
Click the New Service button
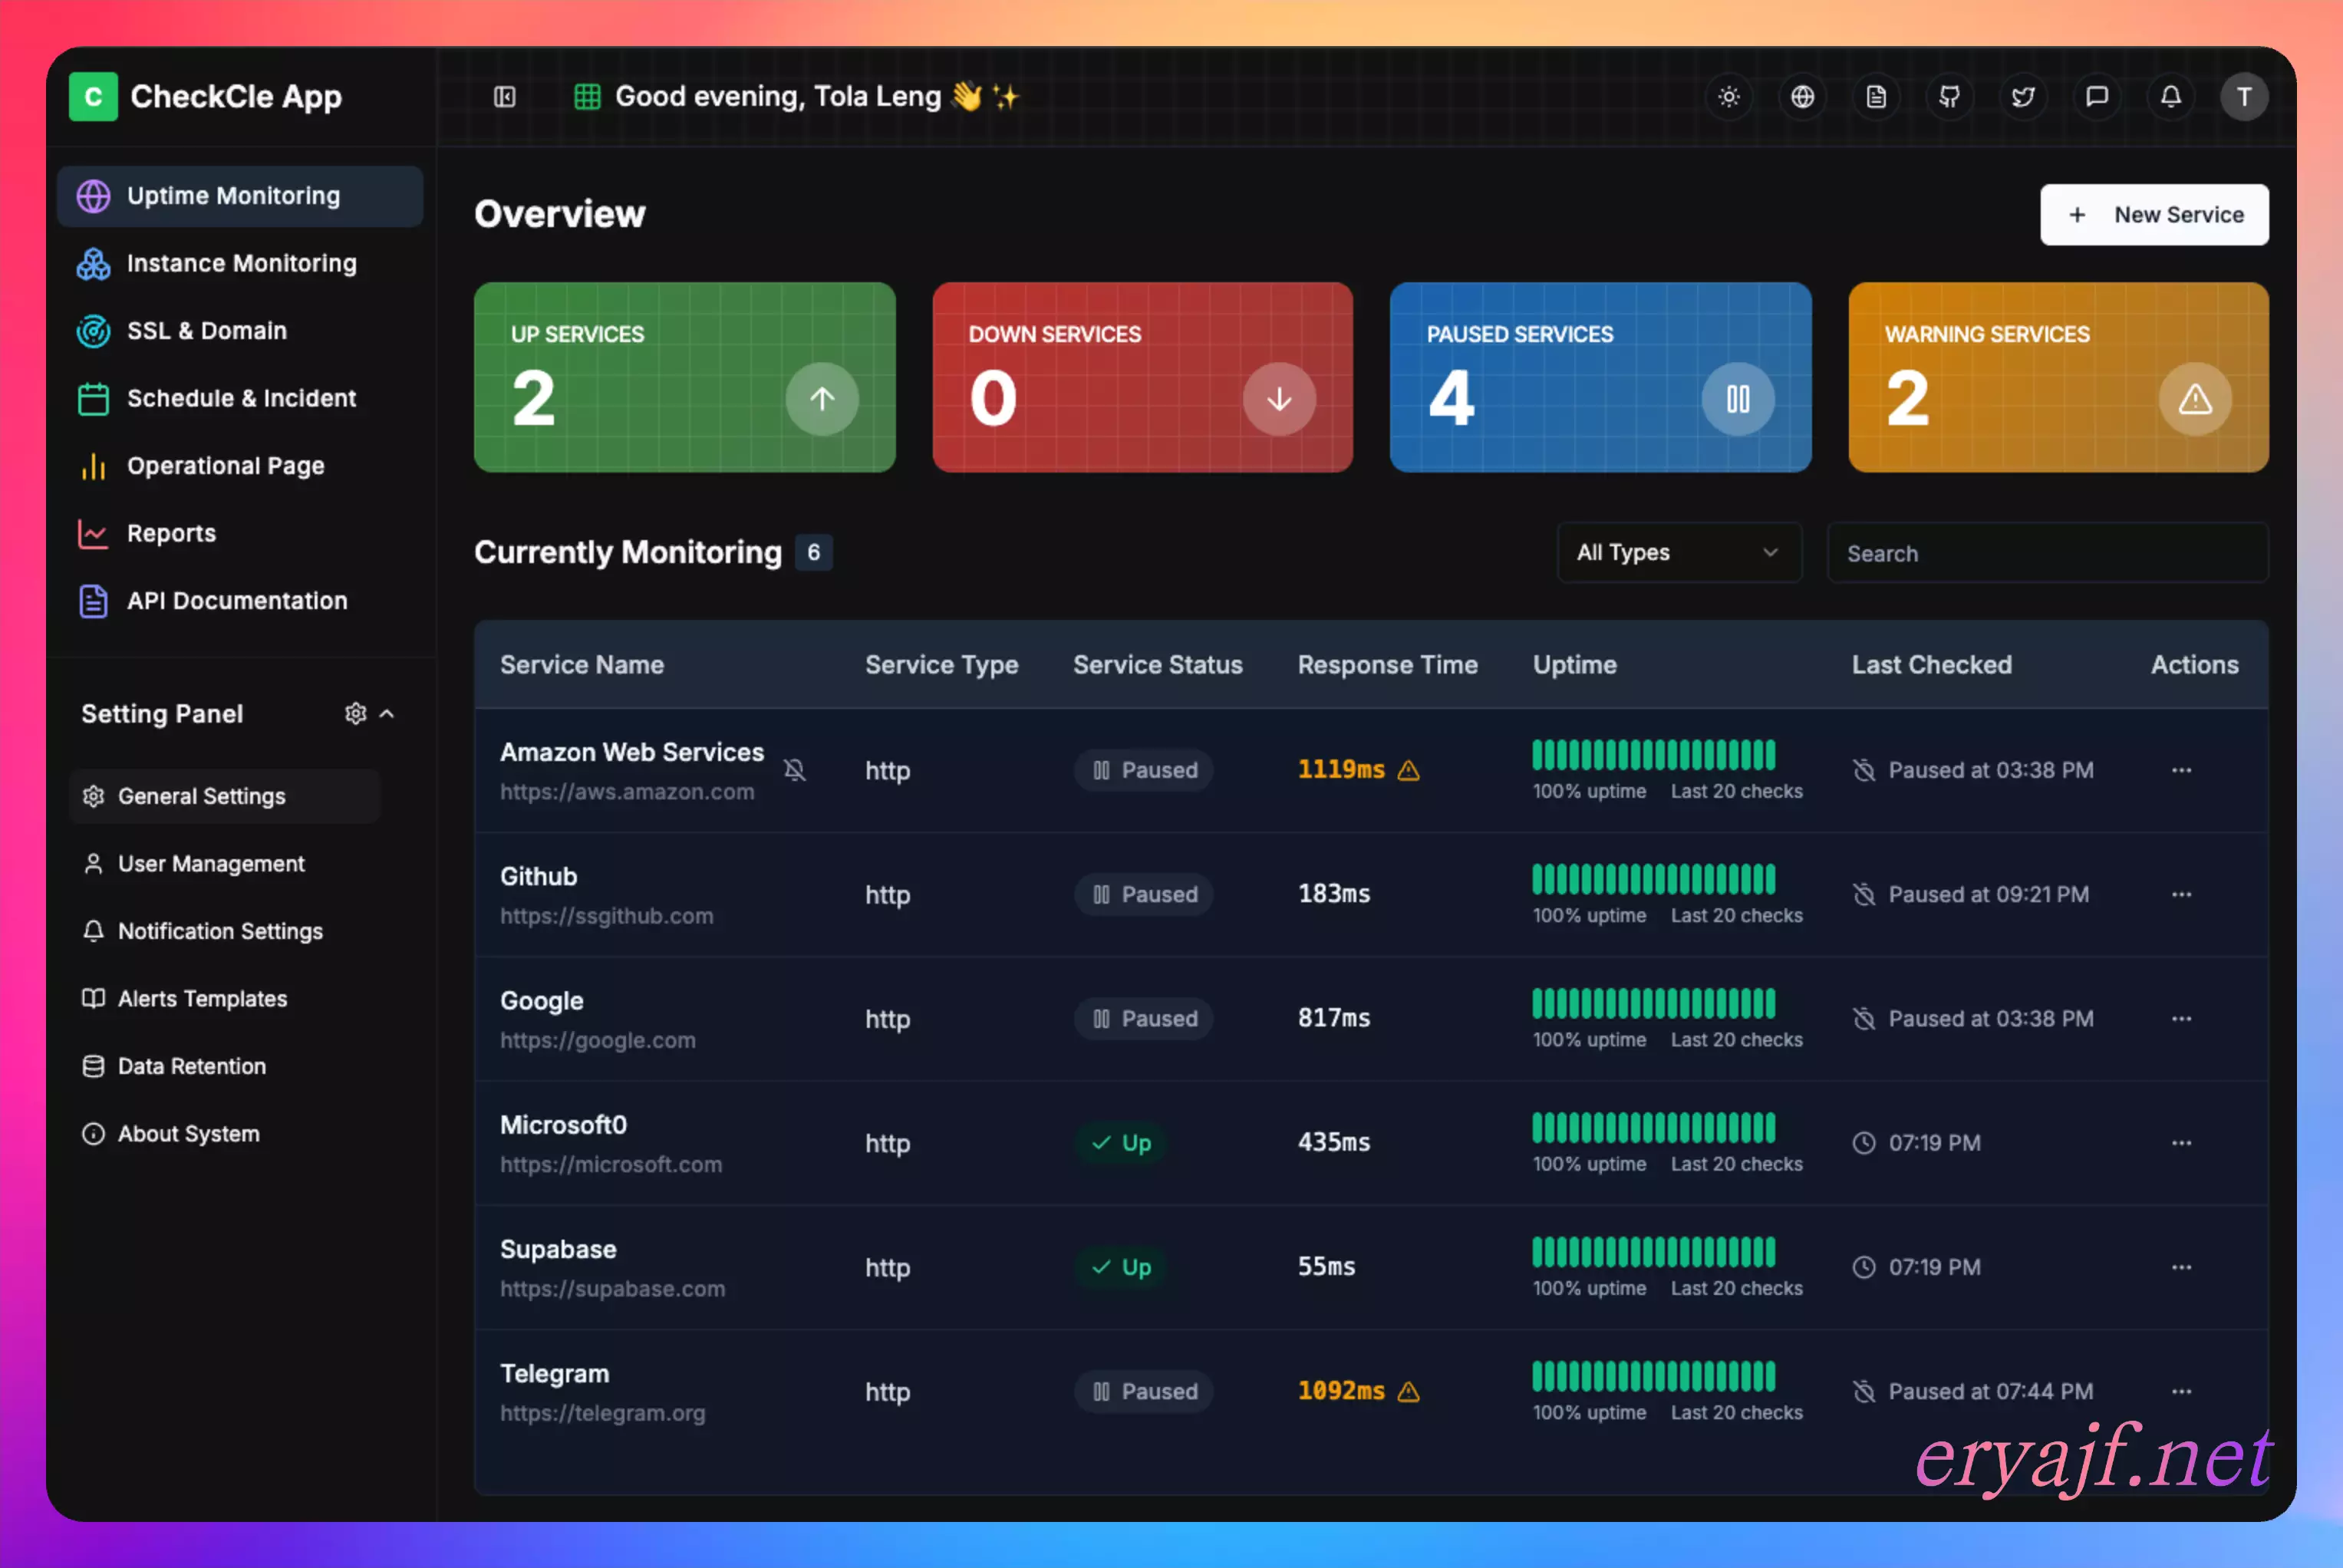(2154, 215)
